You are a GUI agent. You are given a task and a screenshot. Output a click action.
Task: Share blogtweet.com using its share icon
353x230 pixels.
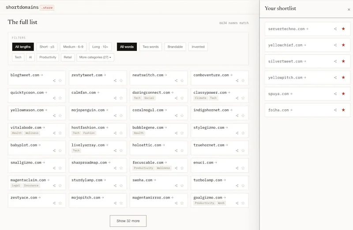54,80
